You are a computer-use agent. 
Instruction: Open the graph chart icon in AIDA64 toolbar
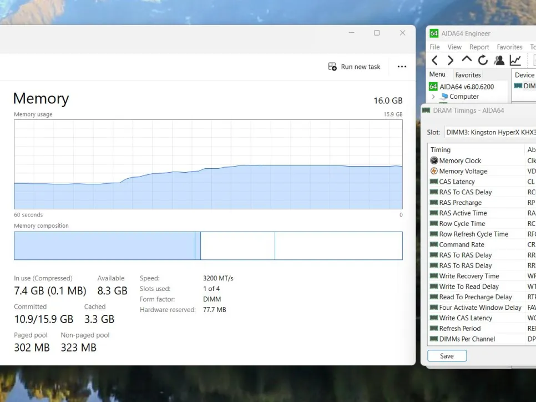pyautogui.click(x=515, y=61)
